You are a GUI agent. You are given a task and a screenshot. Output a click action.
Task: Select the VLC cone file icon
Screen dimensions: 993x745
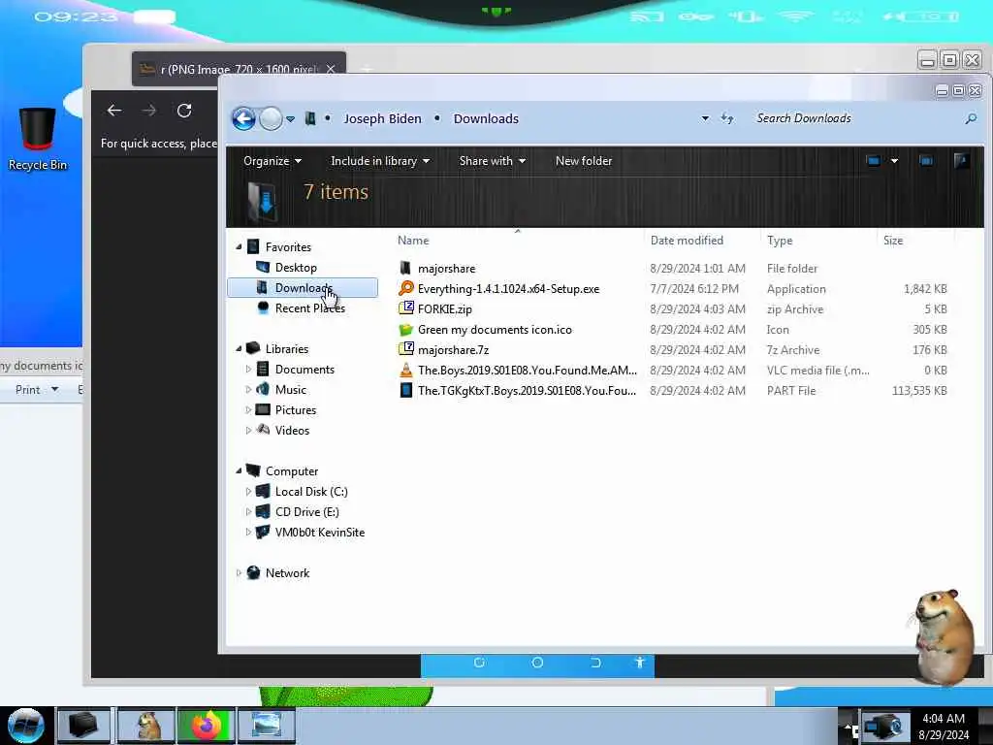pos(405,370)
